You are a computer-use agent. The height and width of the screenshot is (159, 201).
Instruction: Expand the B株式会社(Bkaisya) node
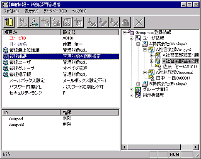click(x=138, y=84)
